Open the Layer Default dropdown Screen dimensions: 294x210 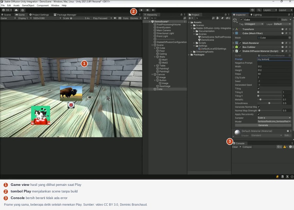click(x=282, y=24)
